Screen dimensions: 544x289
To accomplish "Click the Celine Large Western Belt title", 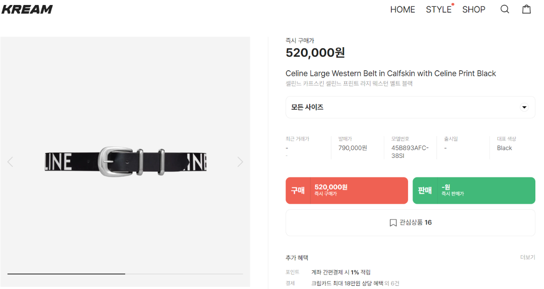I will 391,73.
